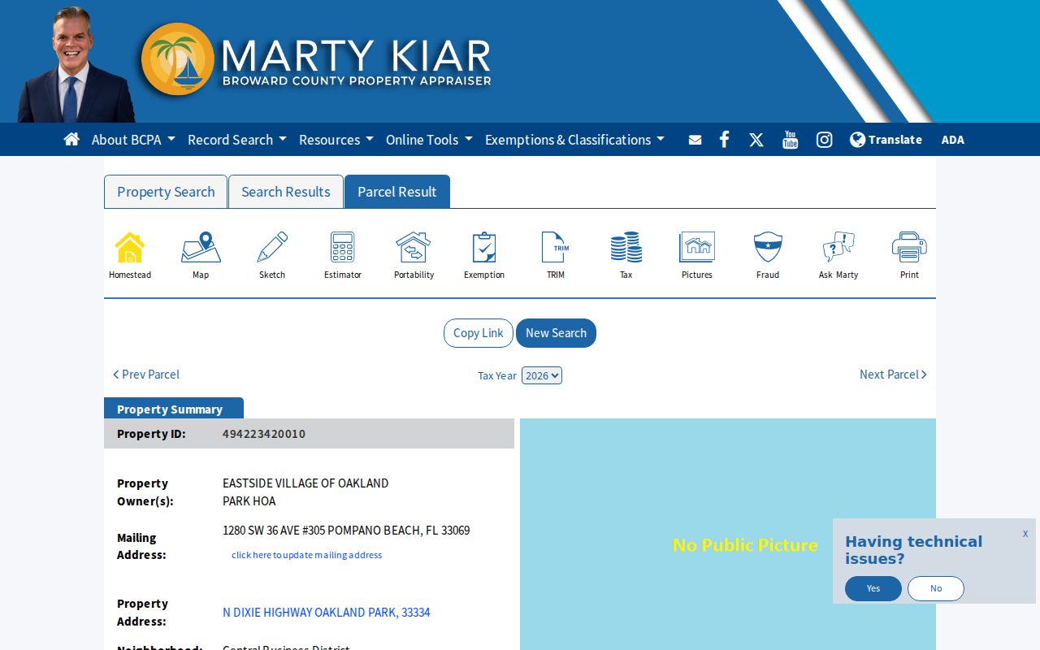The width and height of the screenshot is (1040, 650).
Task: Open the TRIM notice icon
Action: click(556, 248)
